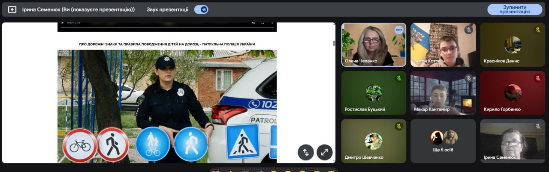This screenshot has width=549, height=172.
Task: Click the Ростислав Буцький avatar
Action: coord(374,92)
